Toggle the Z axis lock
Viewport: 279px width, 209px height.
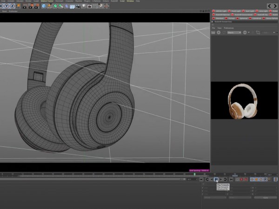pos(13,6)
